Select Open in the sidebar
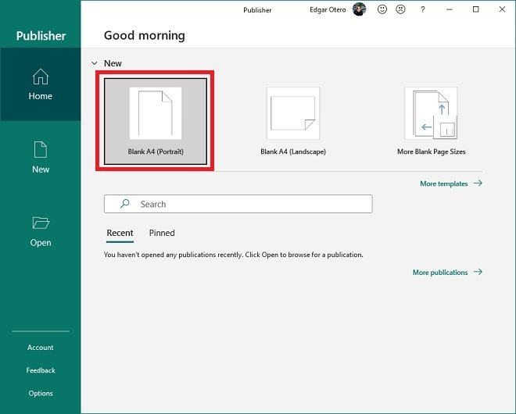Image resolution: width=516 pixels, height=414 pixels. click(40, 231)
